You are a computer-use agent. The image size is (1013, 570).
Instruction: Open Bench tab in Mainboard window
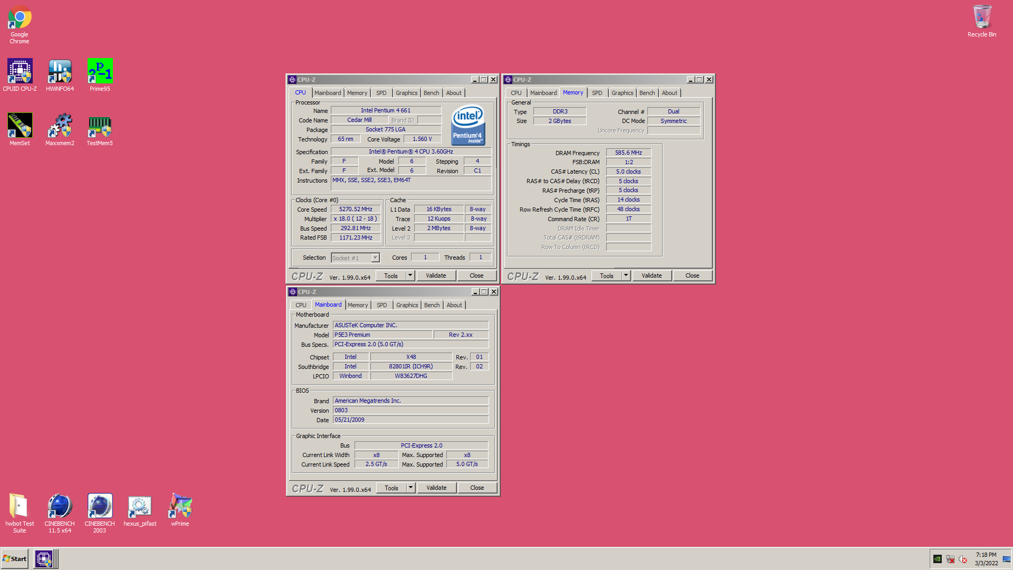point(432,305)
